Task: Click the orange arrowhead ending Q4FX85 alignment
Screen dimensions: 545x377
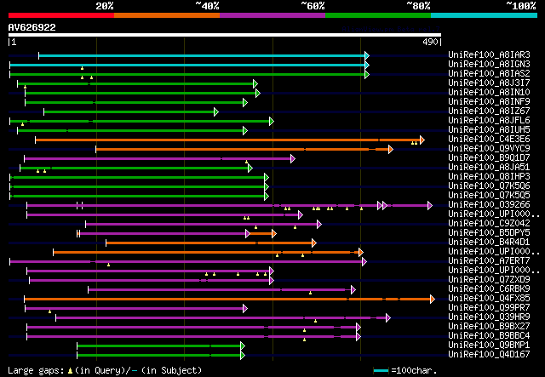Action: [x=432, y=300]
